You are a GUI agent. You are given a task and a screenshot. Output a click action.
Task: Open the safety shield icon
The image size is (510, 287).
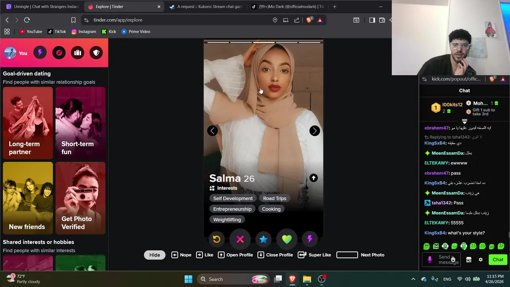tap(96, 53)
